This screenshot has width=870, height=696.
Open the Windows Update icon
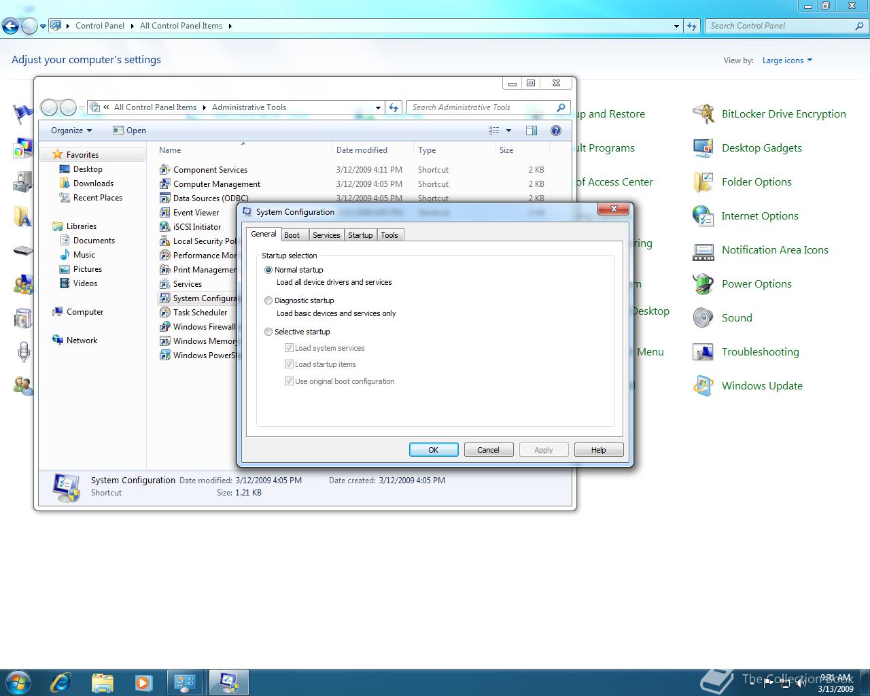[703, 385]
